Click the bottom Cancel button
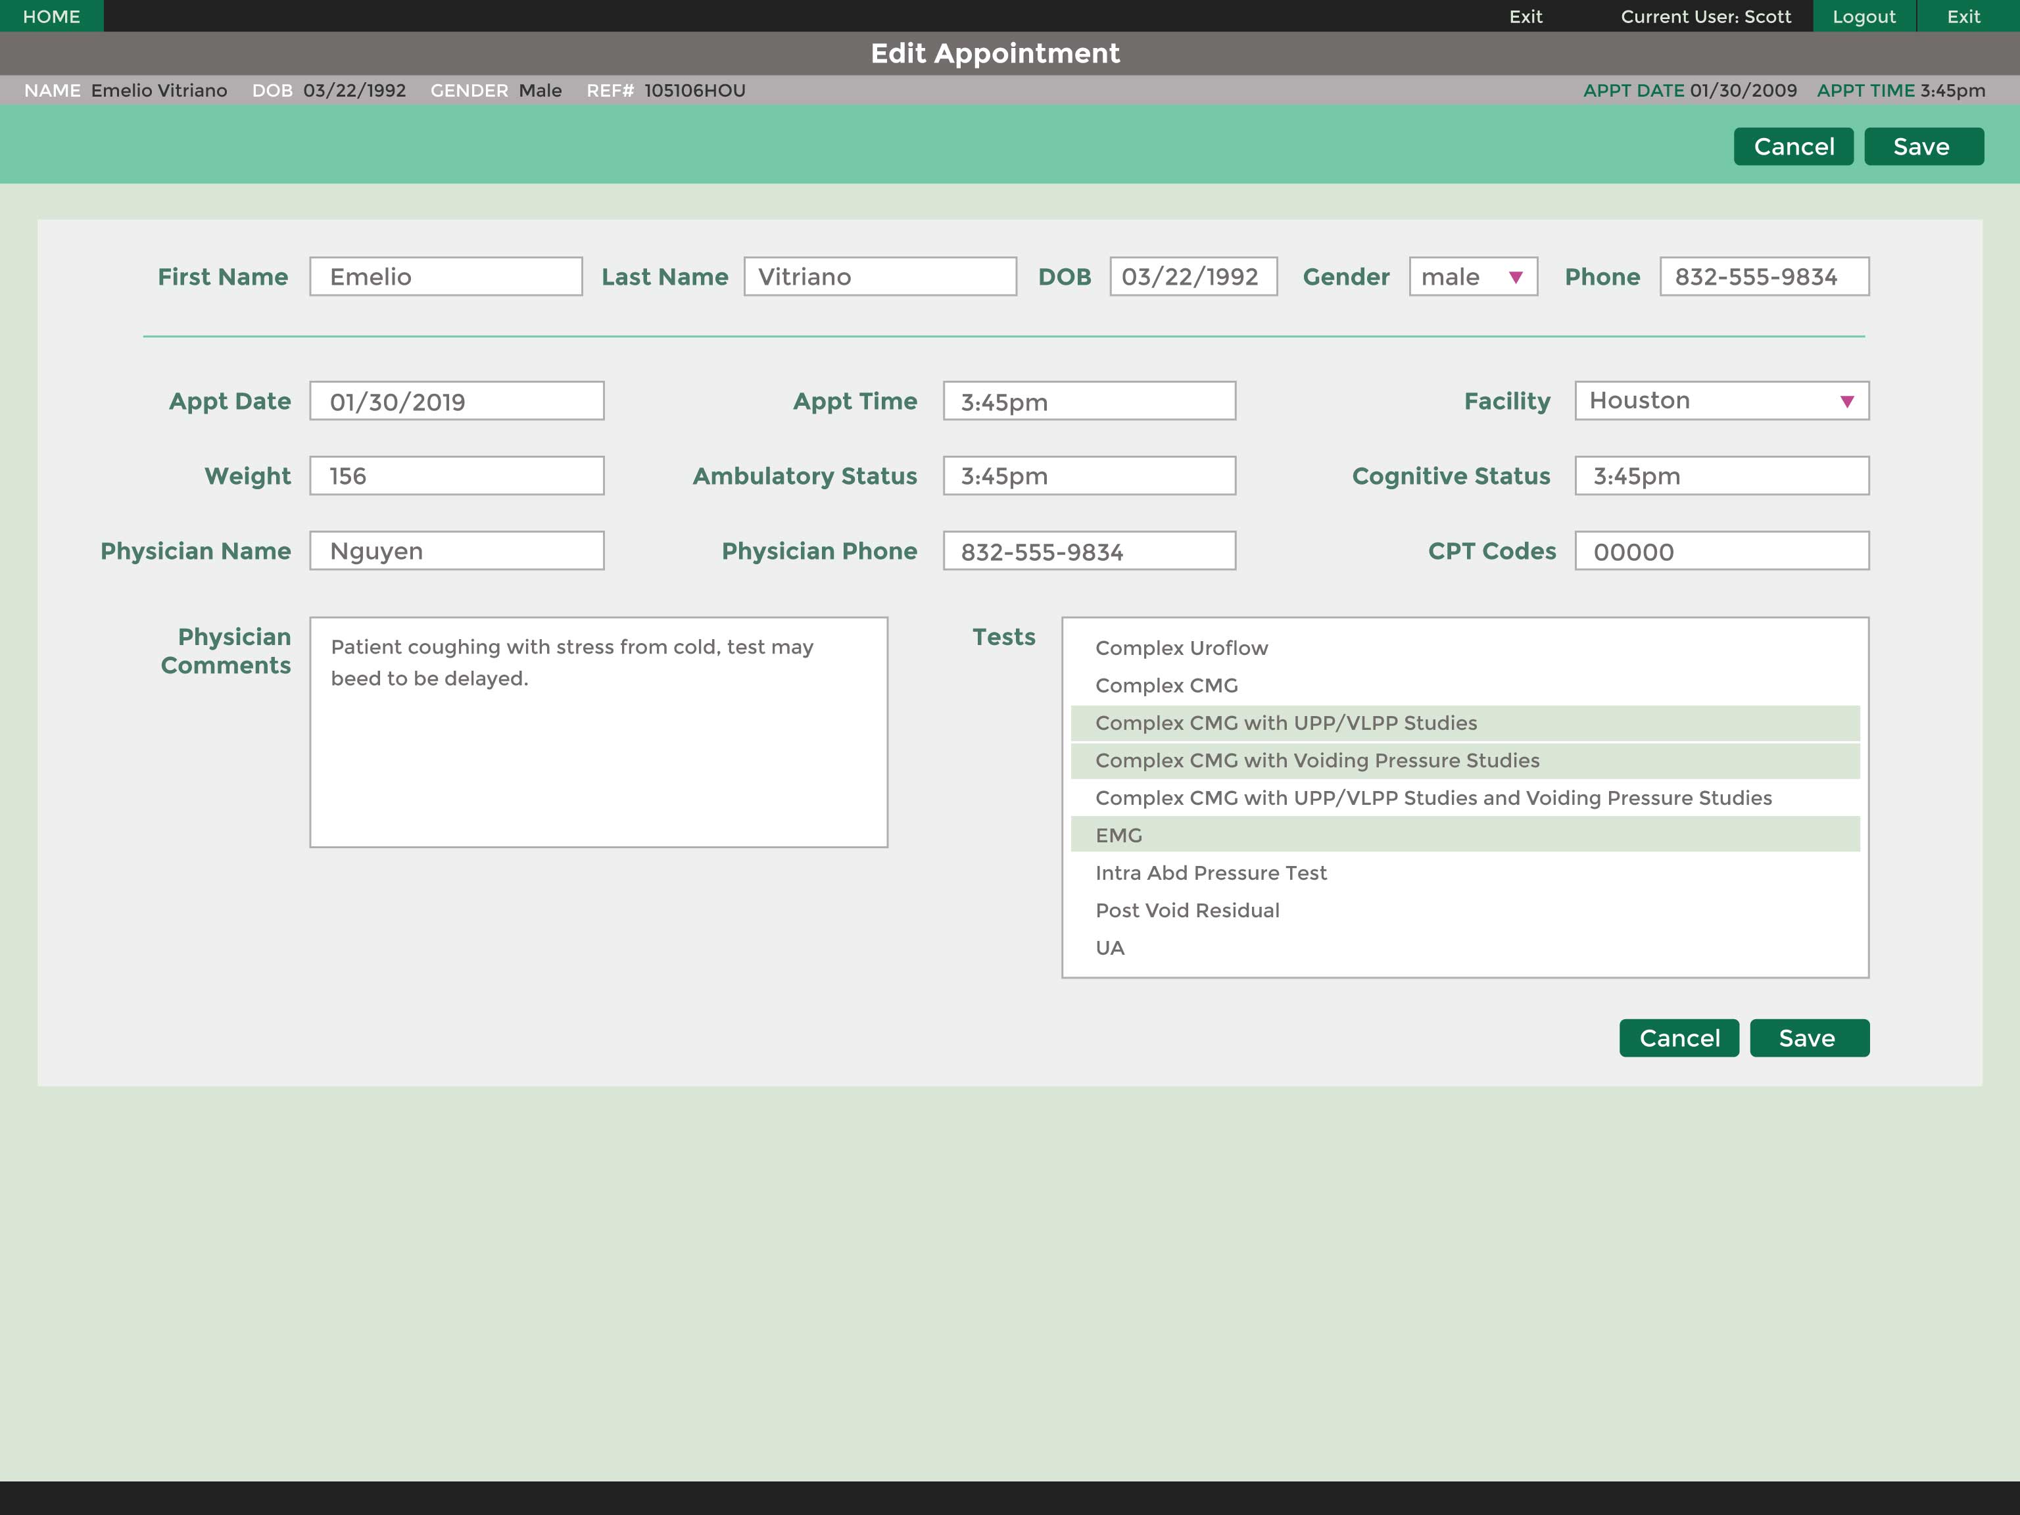 (1679, 1038)
